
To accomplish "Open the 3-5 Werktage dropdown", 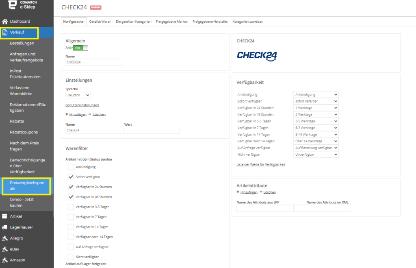I will [x=316, y=121].
